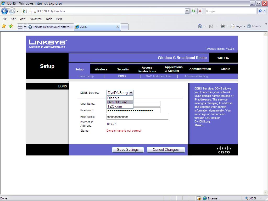Choose TZO.com in DDNS Service list
The height and width of the screenshot is (201, 268).
tap(120, 106)
